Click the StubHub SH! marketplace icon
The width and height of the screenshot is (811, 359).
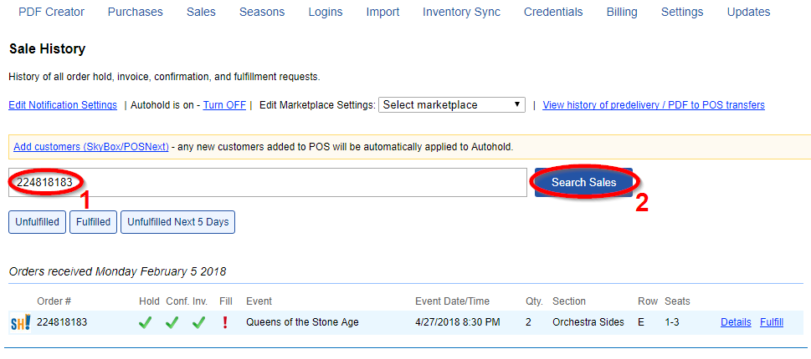click(21, 323)
